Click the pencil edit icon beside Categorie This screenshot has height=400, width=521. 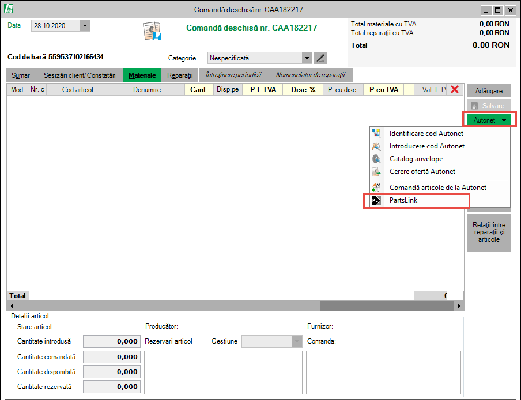[320, 58]
